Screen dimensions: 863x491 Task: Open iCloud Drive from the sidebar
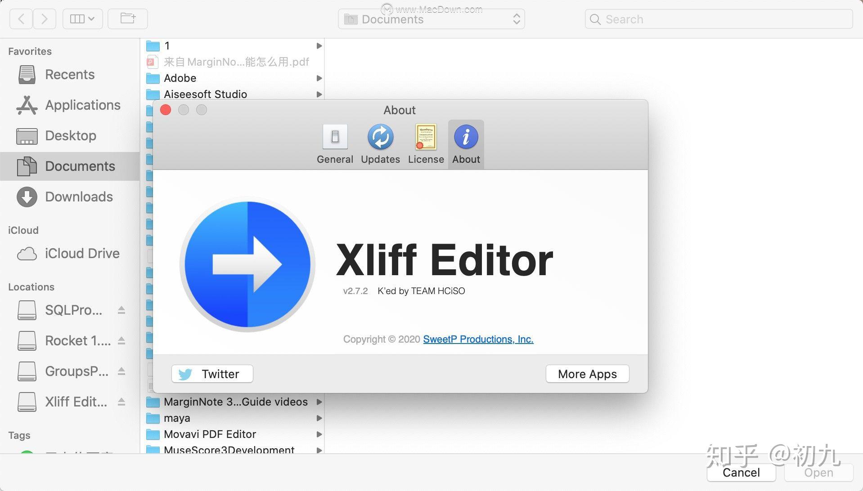tap(81, 253)
